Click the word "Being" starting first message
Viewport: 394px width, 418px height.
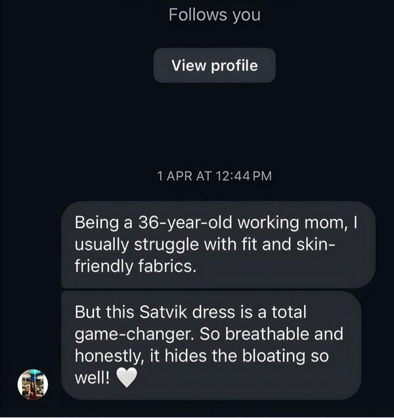(95, 223)
